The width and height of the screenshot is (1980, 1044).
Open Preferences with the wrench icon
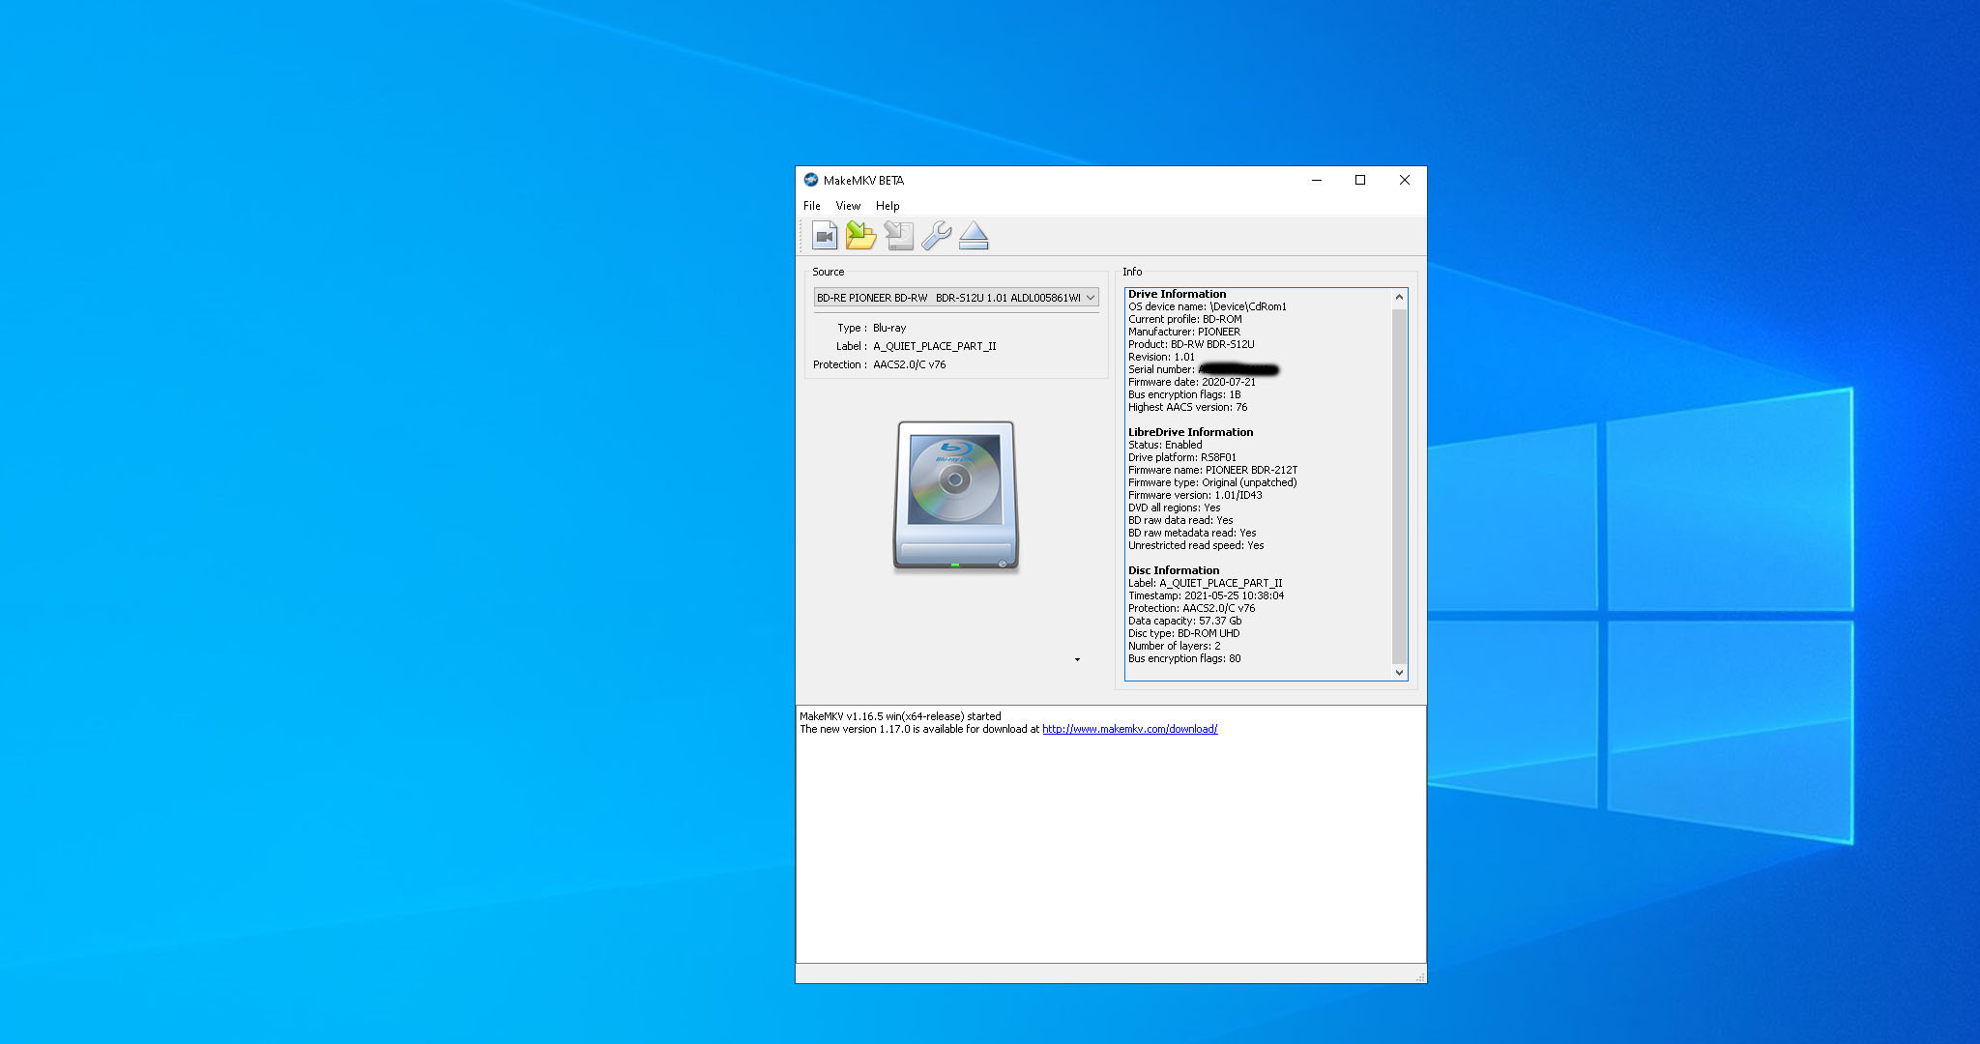[x=936, y=236]
